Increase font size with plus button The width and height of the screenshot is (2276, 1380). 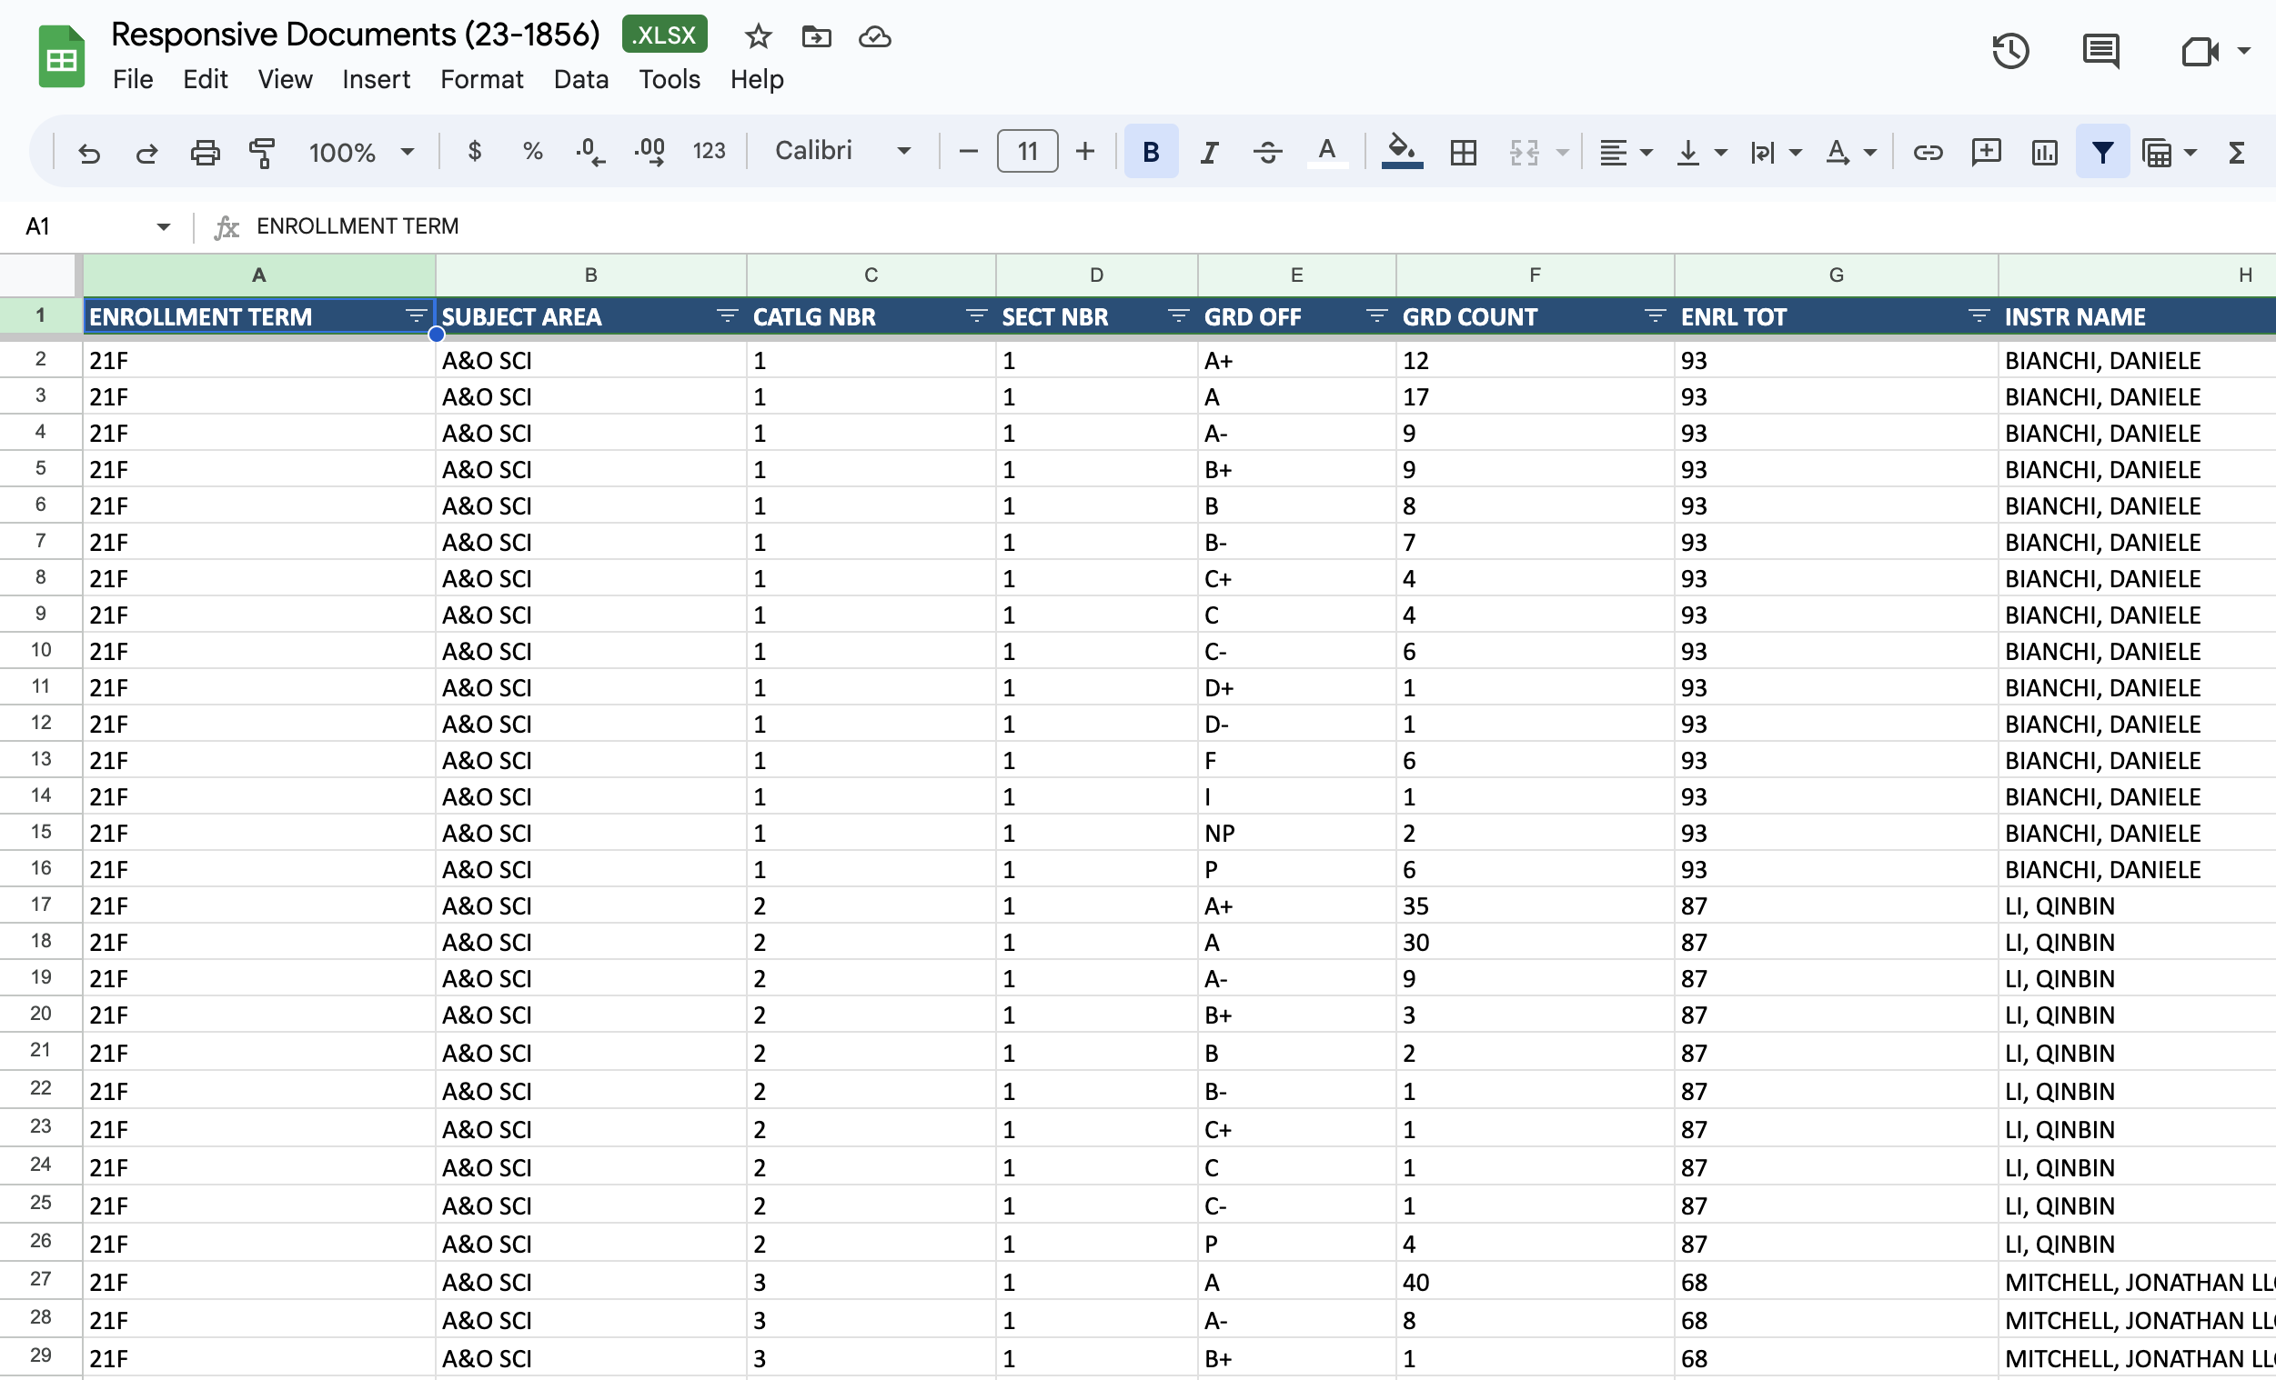point(1085,151)
